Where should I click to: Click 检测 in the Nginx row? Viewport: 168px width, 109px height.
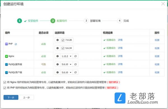[x=157, y=56]
